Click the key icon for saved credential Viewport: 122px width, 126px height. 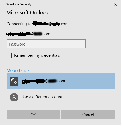[14, 81]
